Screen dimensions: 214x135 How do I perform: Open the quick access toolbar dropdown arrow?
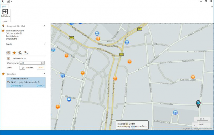pyautogui.click(x=12, y=1)
